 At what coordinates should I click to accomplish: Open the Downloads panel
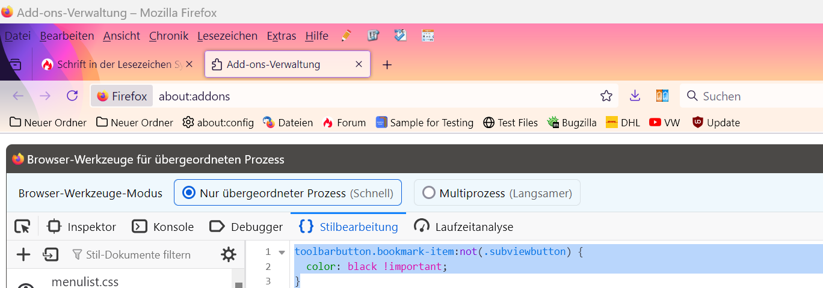(635, 96)
